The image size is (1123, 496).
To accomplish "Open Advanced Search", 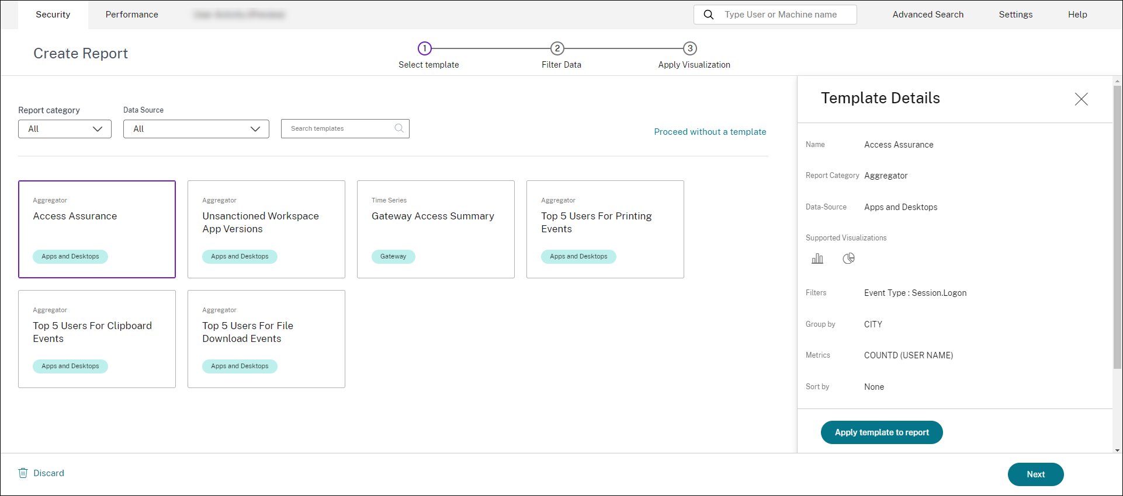I will tap(928, 15).
